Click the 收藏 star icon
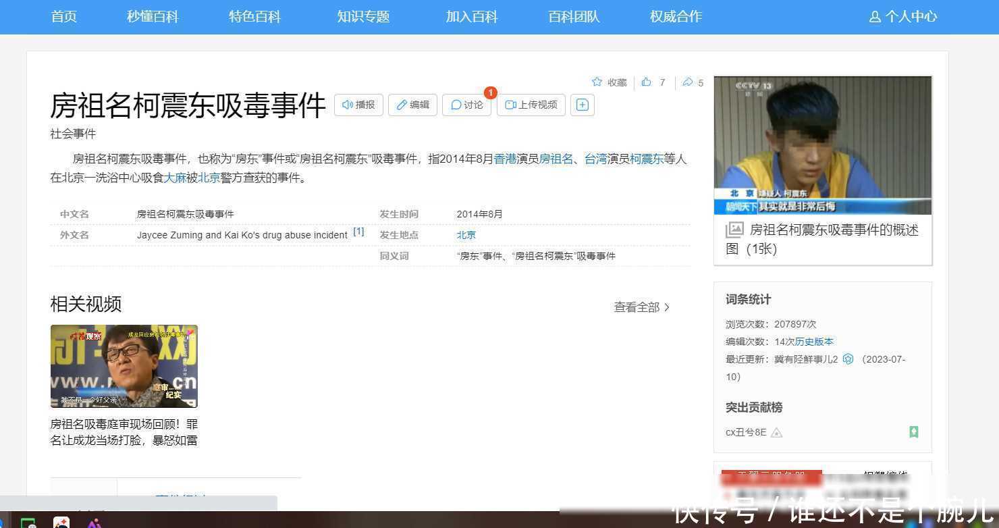 click(x=597, y=82)
